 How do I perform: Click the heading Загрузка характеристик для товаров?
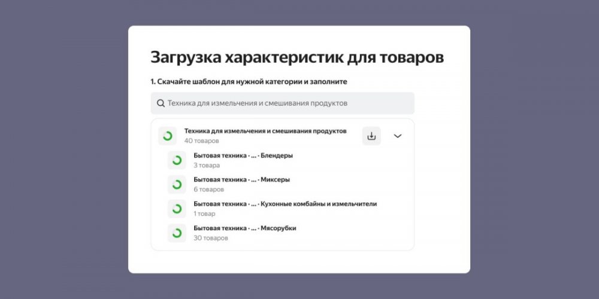[297, 57]
